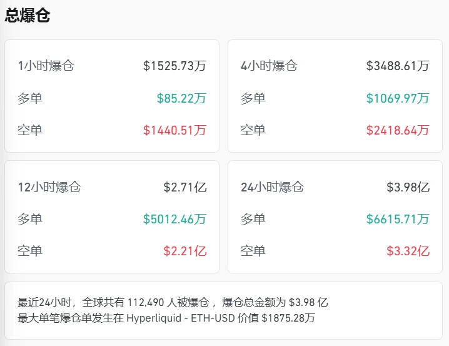Click the $3.98亿 total in 24小时爆仓 card
Screen dimensions: 449x346
tap(408, 187)
